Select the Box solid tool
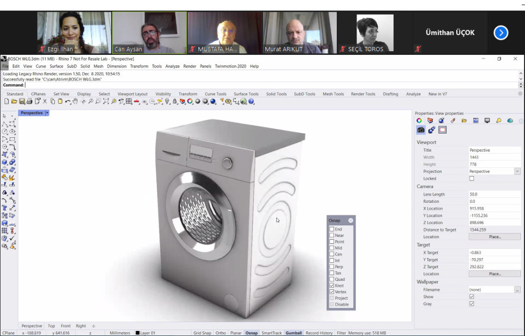The image size is (525, 336). 5,162
